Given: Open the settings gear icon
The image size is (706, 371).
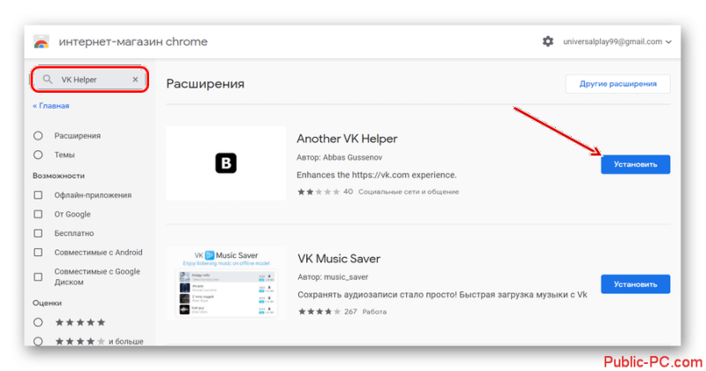Looking at the screenshot, I should point(547,42).
